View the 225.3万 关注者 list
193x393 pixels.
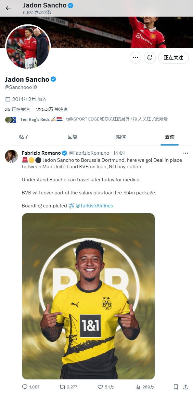[x=52, y=109]
